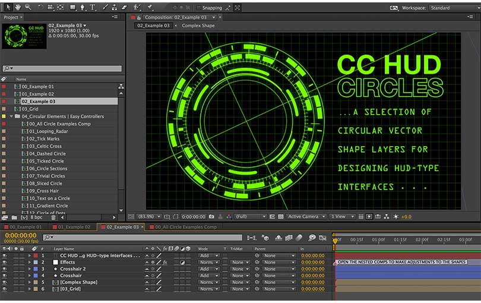The width and height of the screenshot is (481, 303).
Task: Open the composition mini-flowchart icon in timeline
Action: coord(252,238)
